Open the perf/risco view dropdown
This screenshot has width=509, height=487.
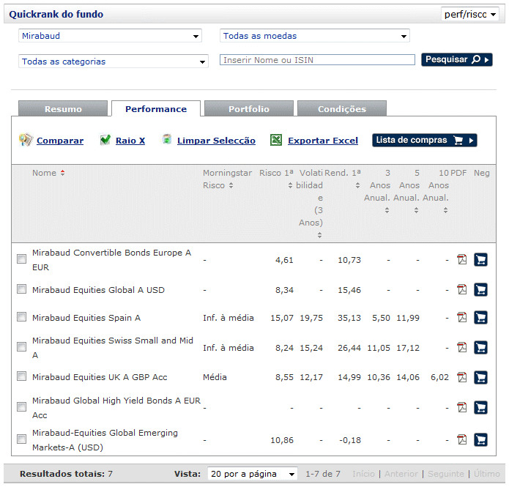[x=469, y=15]
